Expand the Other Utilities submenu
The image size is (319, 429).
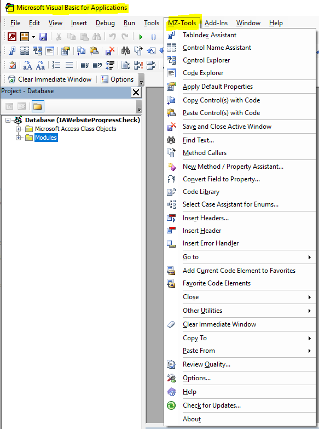tap(240, 311)
